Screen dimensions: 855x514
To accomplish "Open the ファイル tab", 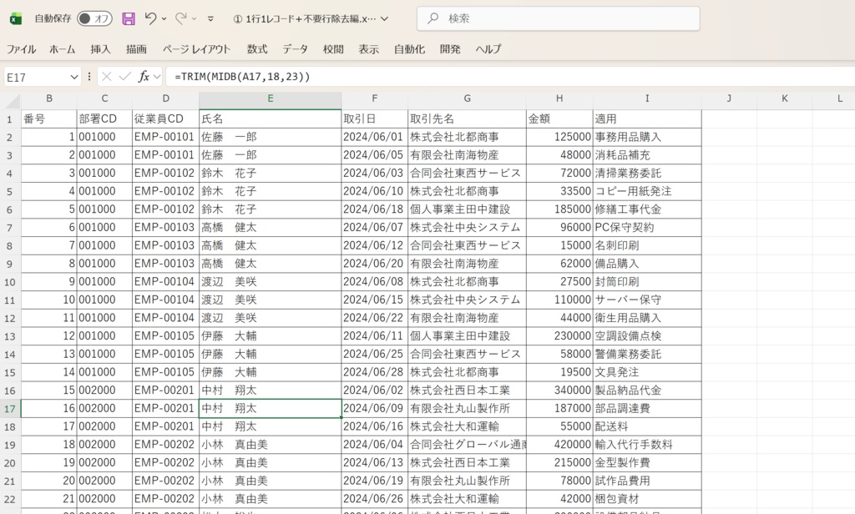I will pyautogui.click(x=21, y=49).
